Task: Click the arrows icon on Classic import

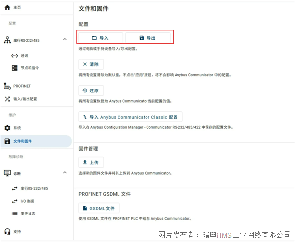Action: (85, 117)
